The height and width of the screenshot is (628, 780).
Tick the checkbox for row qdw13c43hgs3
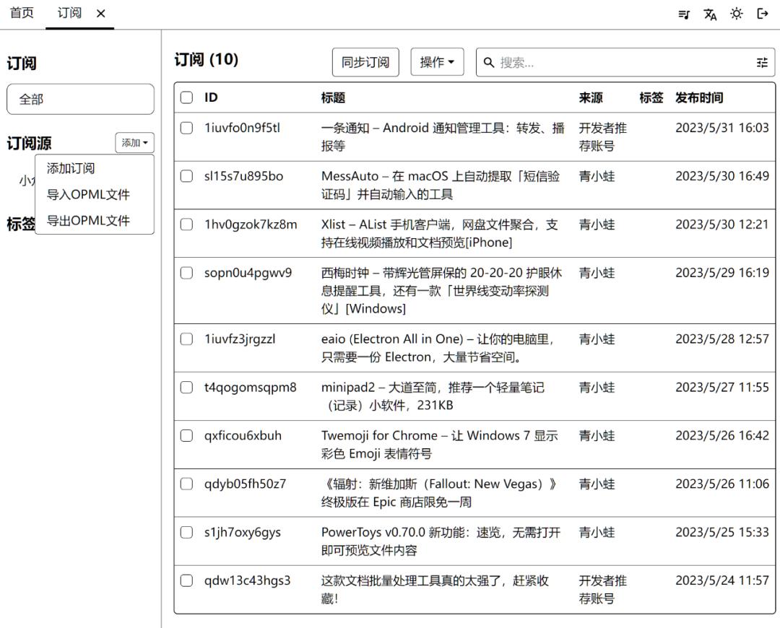point(186,580)
